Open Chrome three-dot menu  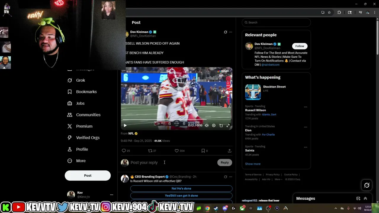pyautogui.click(x=375, y=12)
